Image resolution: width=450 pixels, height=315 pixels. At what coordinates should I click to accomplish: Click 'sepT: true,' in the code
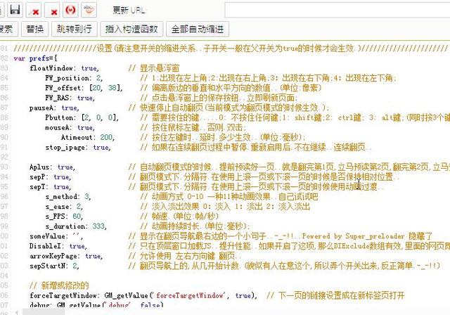50,187
